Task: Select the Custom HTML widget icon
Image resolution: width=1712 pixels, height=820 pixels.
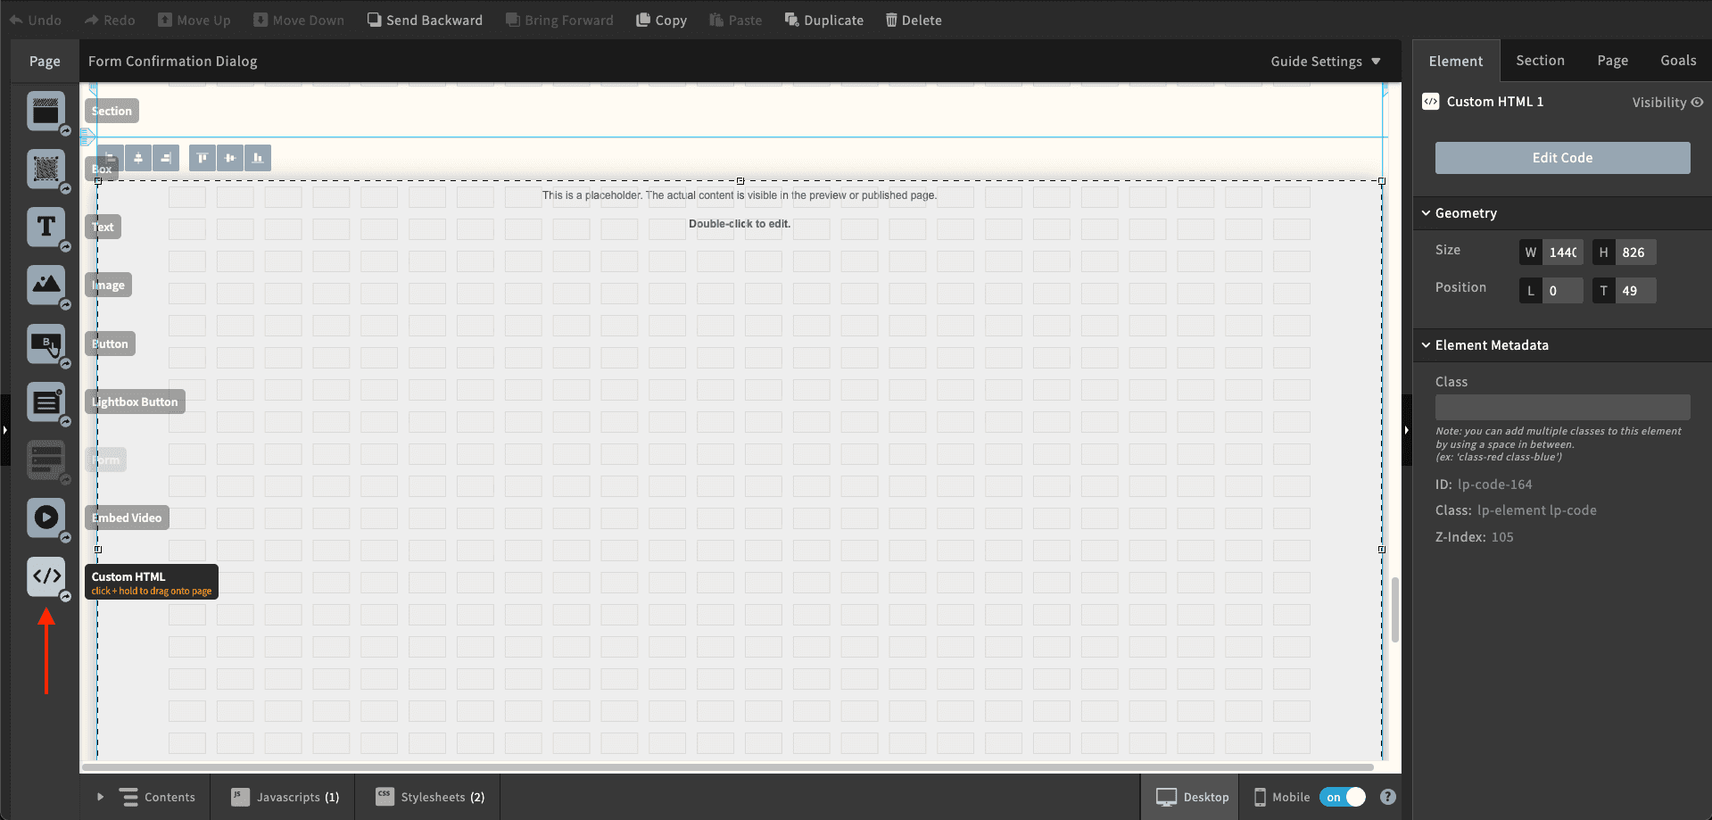Action: point(45,576)
